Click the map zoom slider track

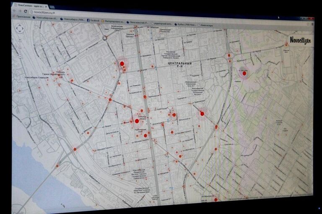(20, 48)
